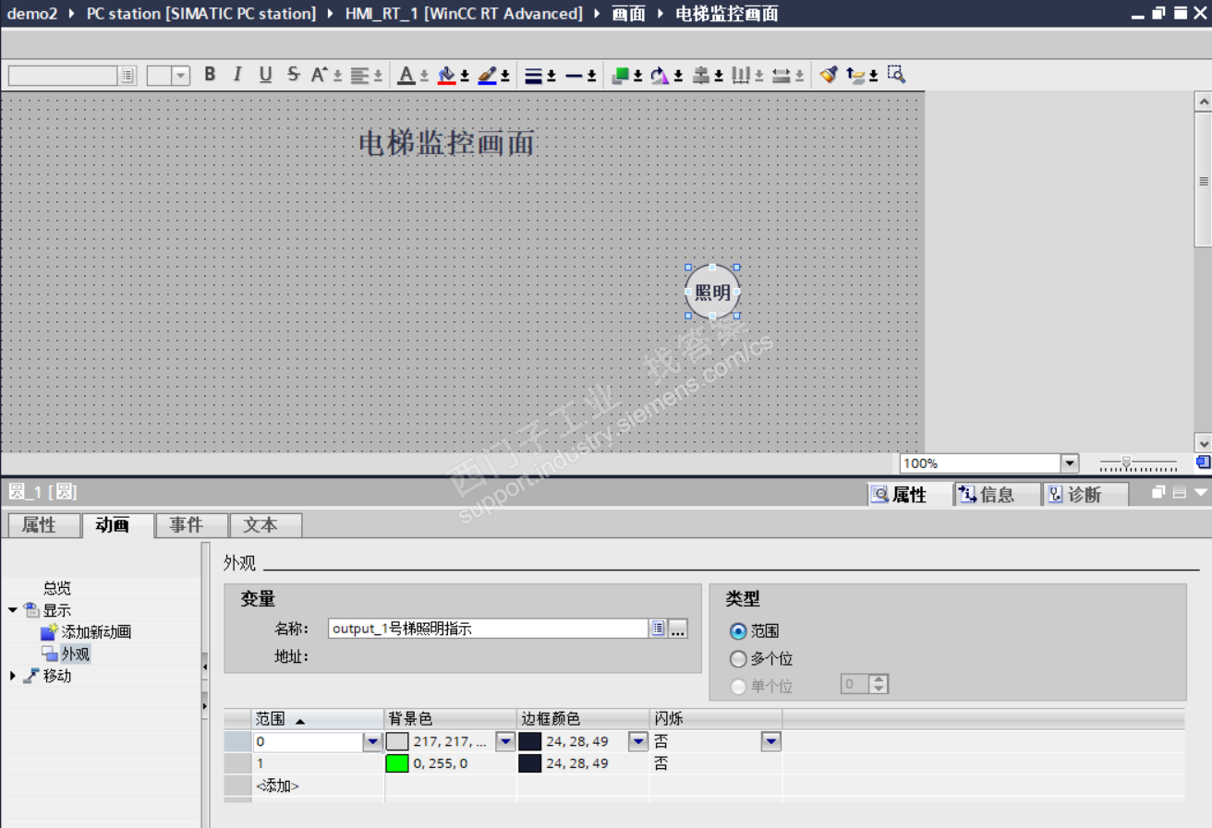Open the font size dropdown
Image resolution: width=1212 pixels, height=828 pixels.
181,76
